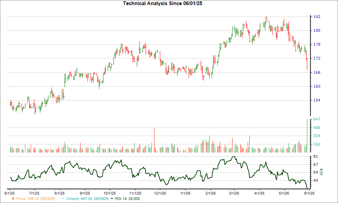
Task: Click the 324 volume axis label
Action: 317,136
